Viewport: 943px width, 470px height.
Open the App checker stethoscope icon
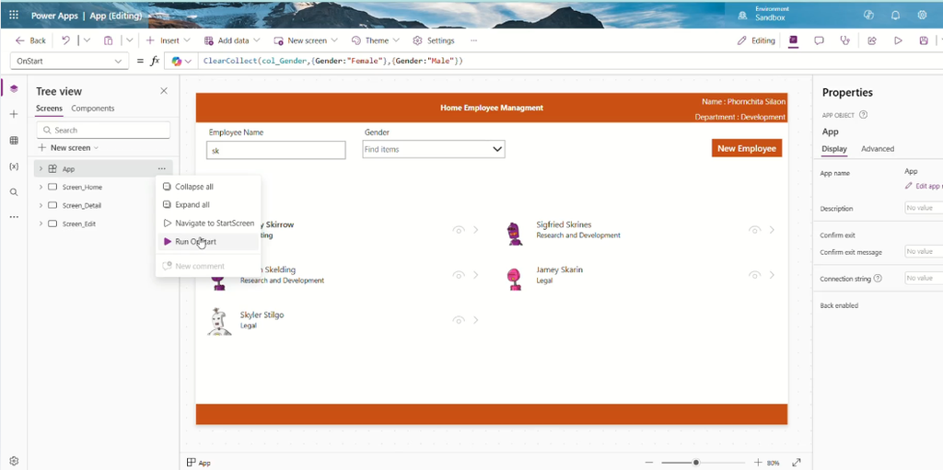point(845,40)
